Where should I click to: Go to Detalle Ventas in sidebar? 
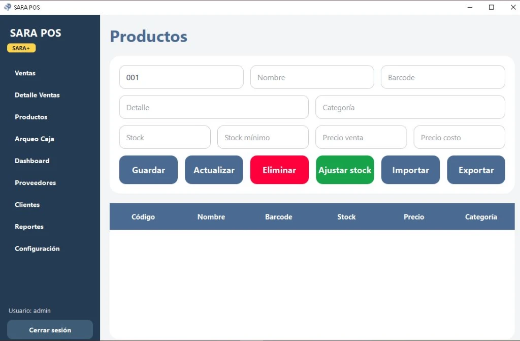37,95
